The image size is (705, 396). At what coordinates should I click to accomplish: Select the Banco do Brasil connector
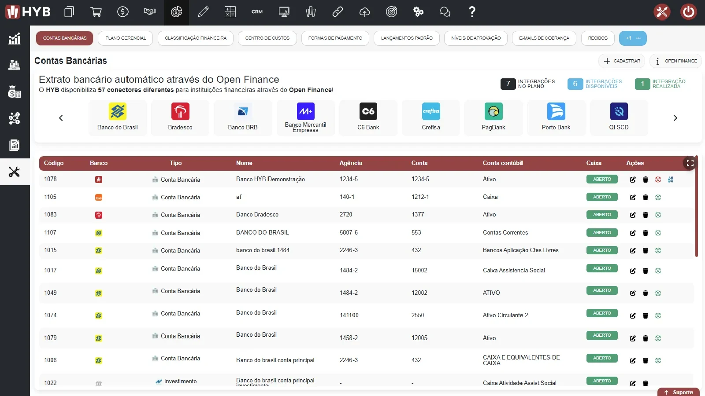[118, 117]
